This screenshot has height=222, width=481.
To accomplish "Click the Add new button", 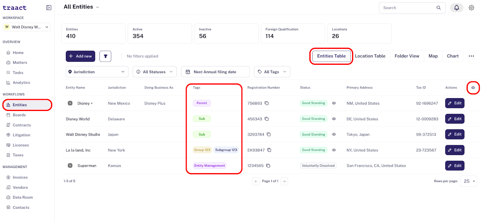I will (x=81, y=56).
